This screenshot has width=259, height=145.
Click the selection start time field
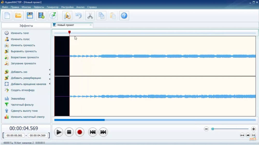(x=15, y=135)
